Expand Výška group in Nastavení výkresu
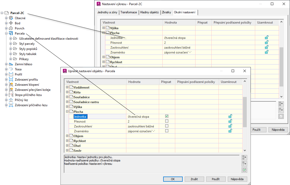This screenshot has height=185, width=290. tap(103, 28)
